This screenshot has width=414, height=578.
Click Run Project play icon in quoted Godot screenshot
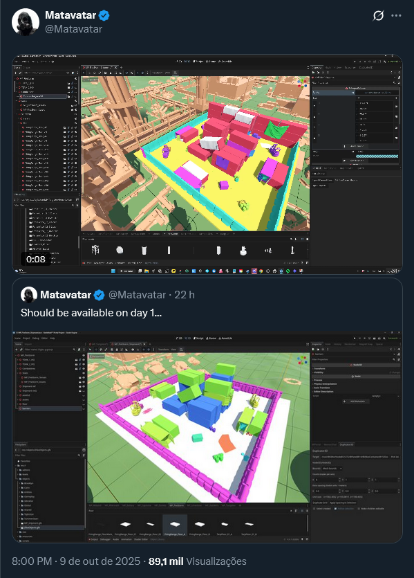tap(355, 338)
